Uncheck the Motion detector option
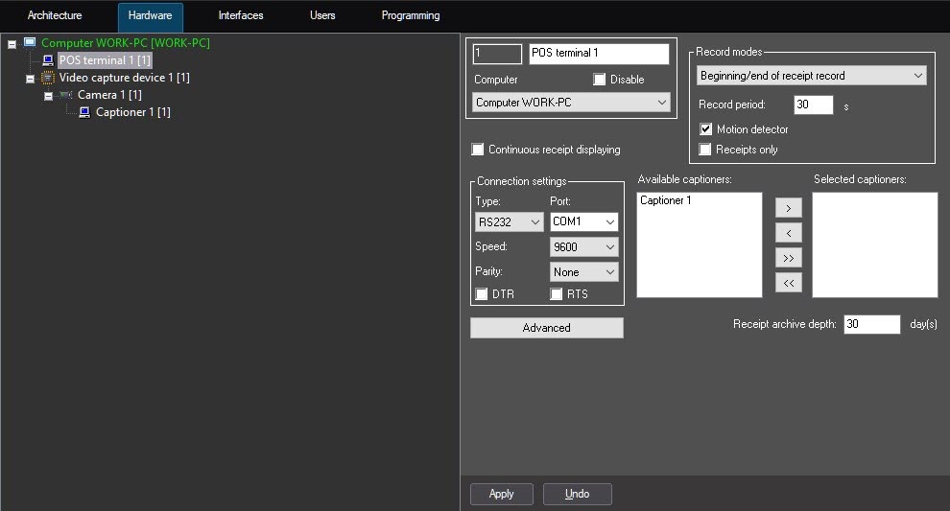The image size is (950, 511). (705, 129)
